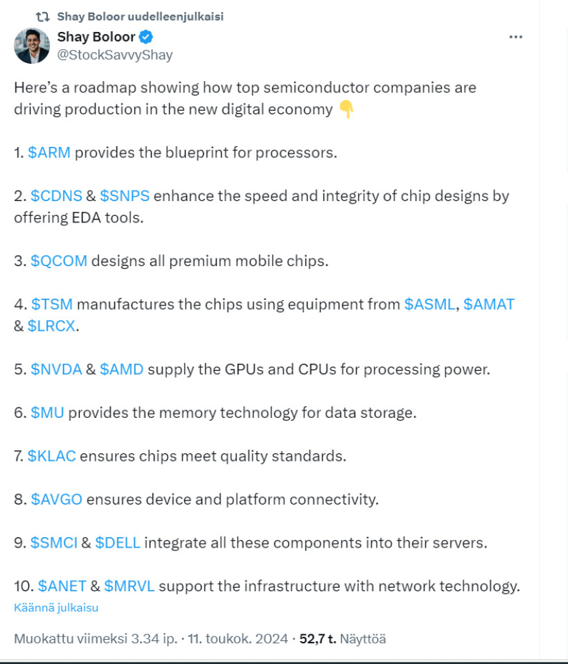Click the repost icon above the post
Image resolution: width=568 pixels, height=664 pixels.
[42, 17]
